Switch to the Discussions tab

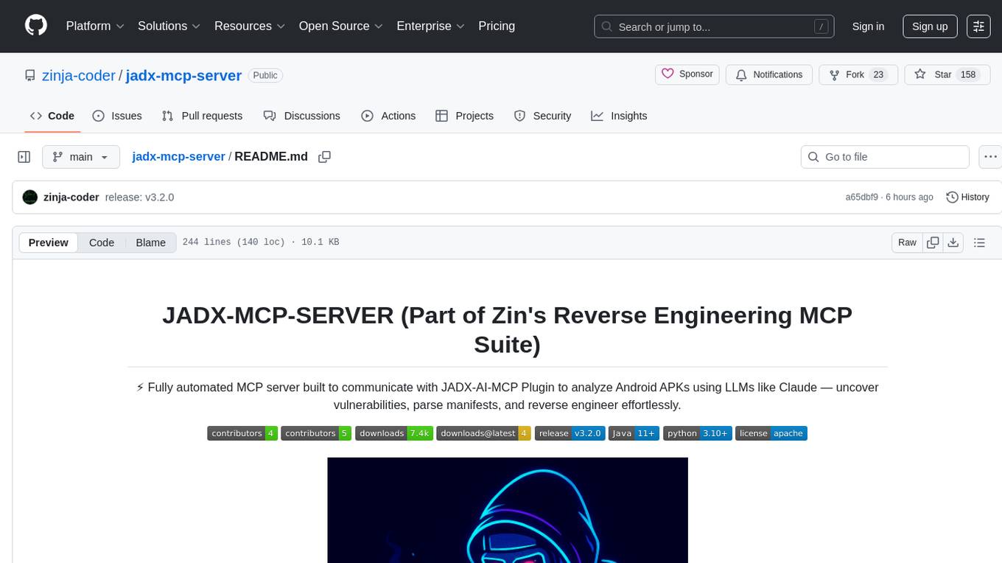302,116
